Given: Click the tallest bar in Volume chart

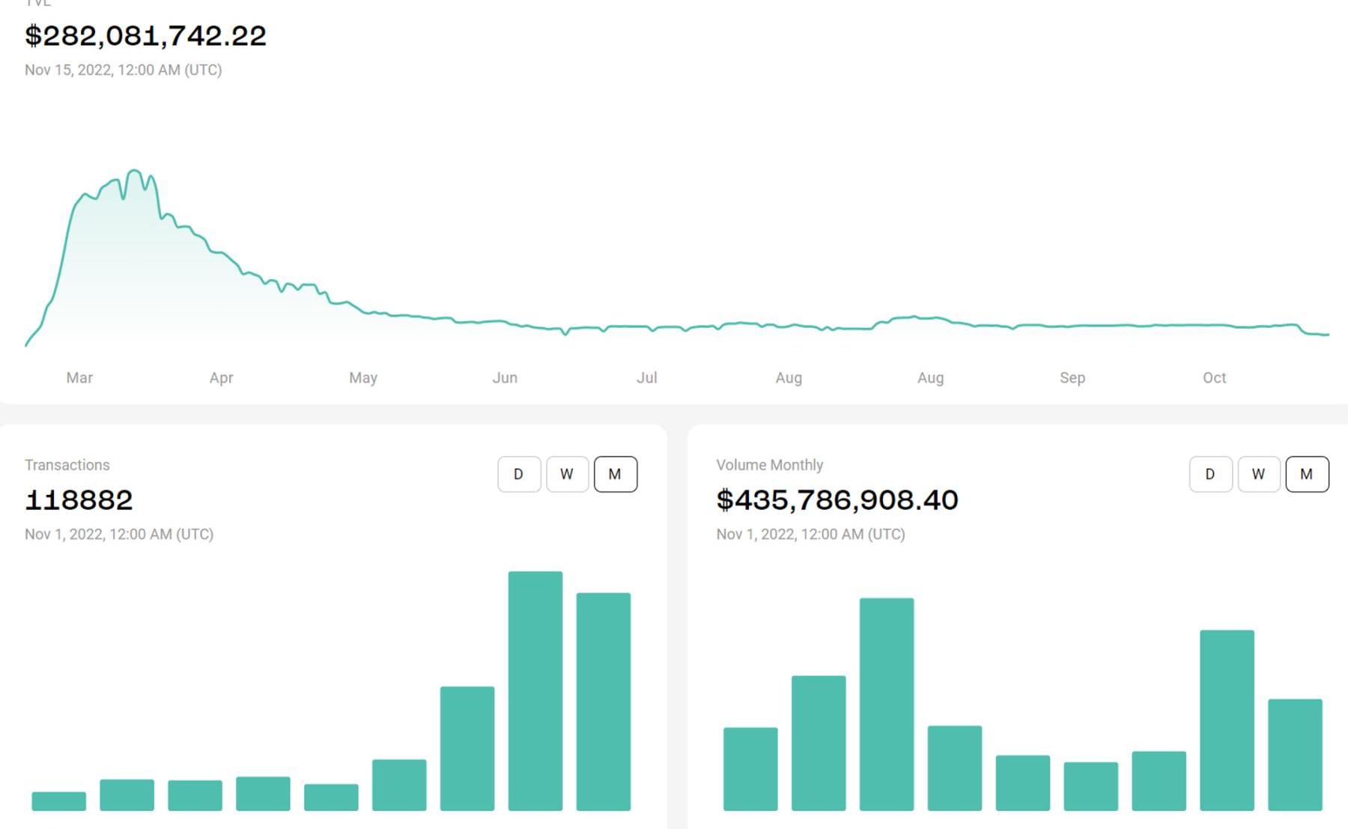Looking at the screenshot, I should point(886,704).
